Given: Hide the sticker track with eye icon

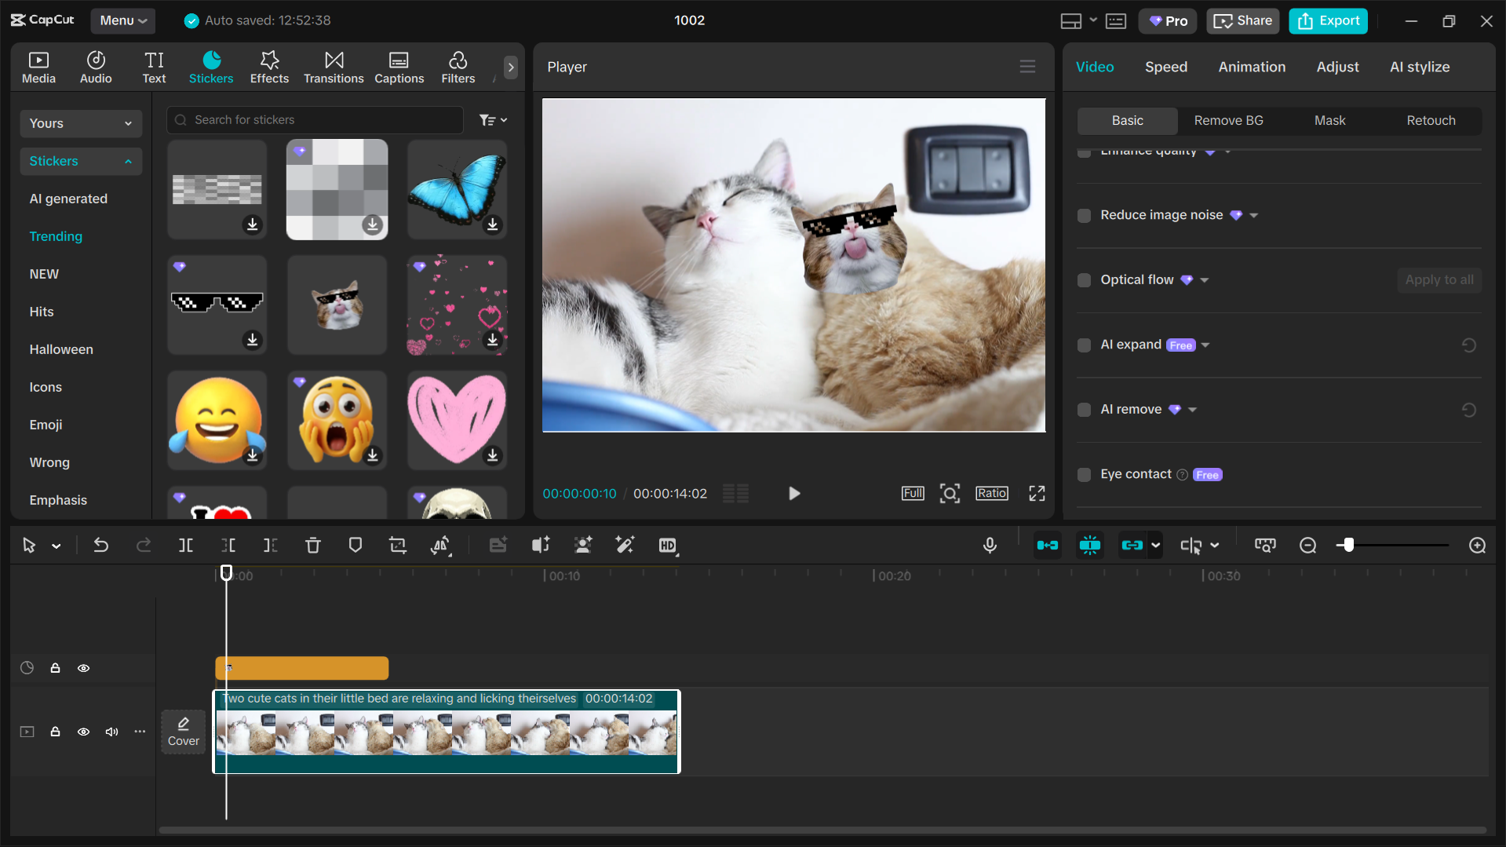Looking at the screenshot, I should tap(83, 668).
